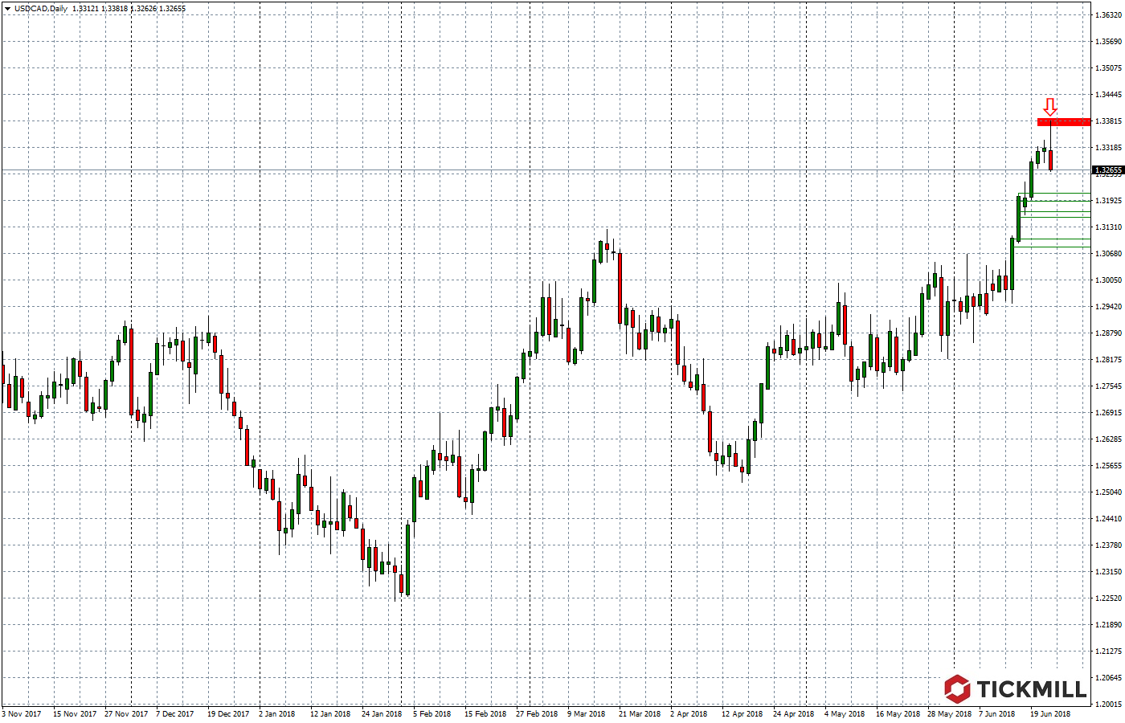
Task: Click price level 1.28790 on the axis
Action: [x=1109, y=333]
